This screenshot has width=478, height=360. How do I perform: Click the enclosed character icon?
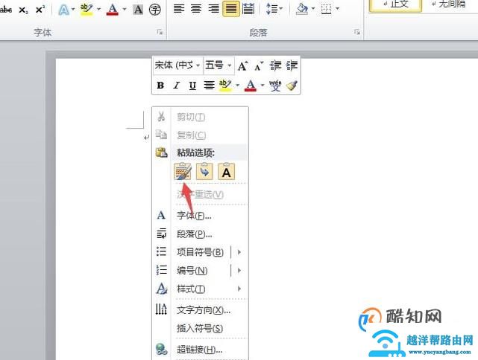click(x=155, y=10)
